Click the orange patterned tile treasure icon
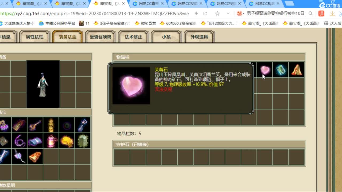342x192 pixels. 35,157
